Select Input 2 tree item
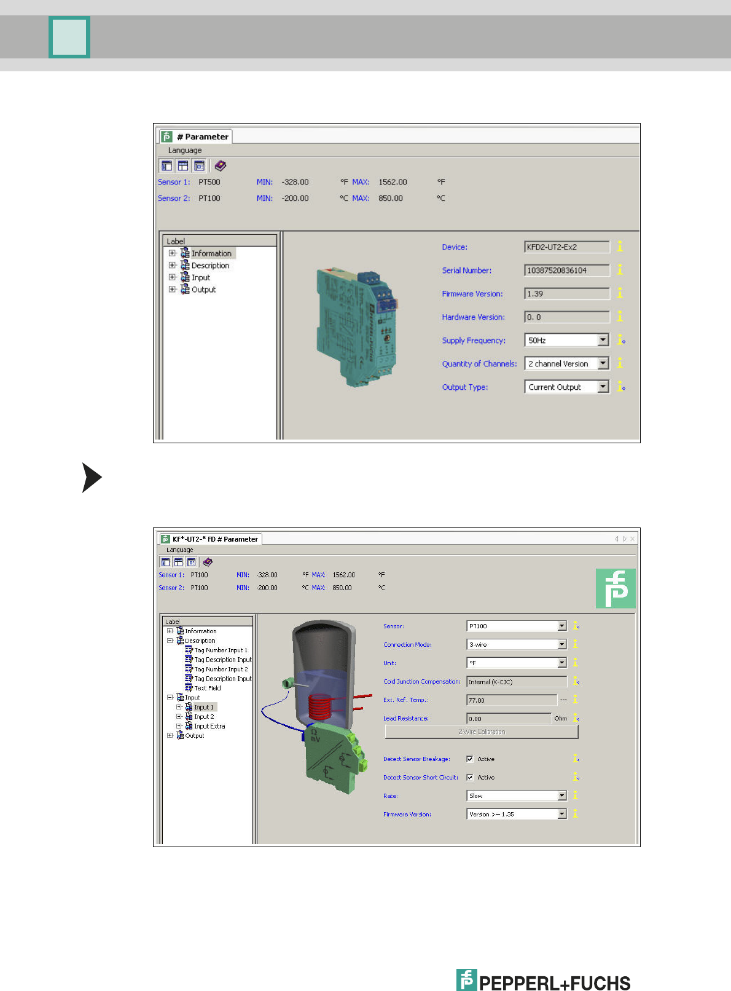The height and width of the screenshot is (991, 731). [x=204, y=717]
